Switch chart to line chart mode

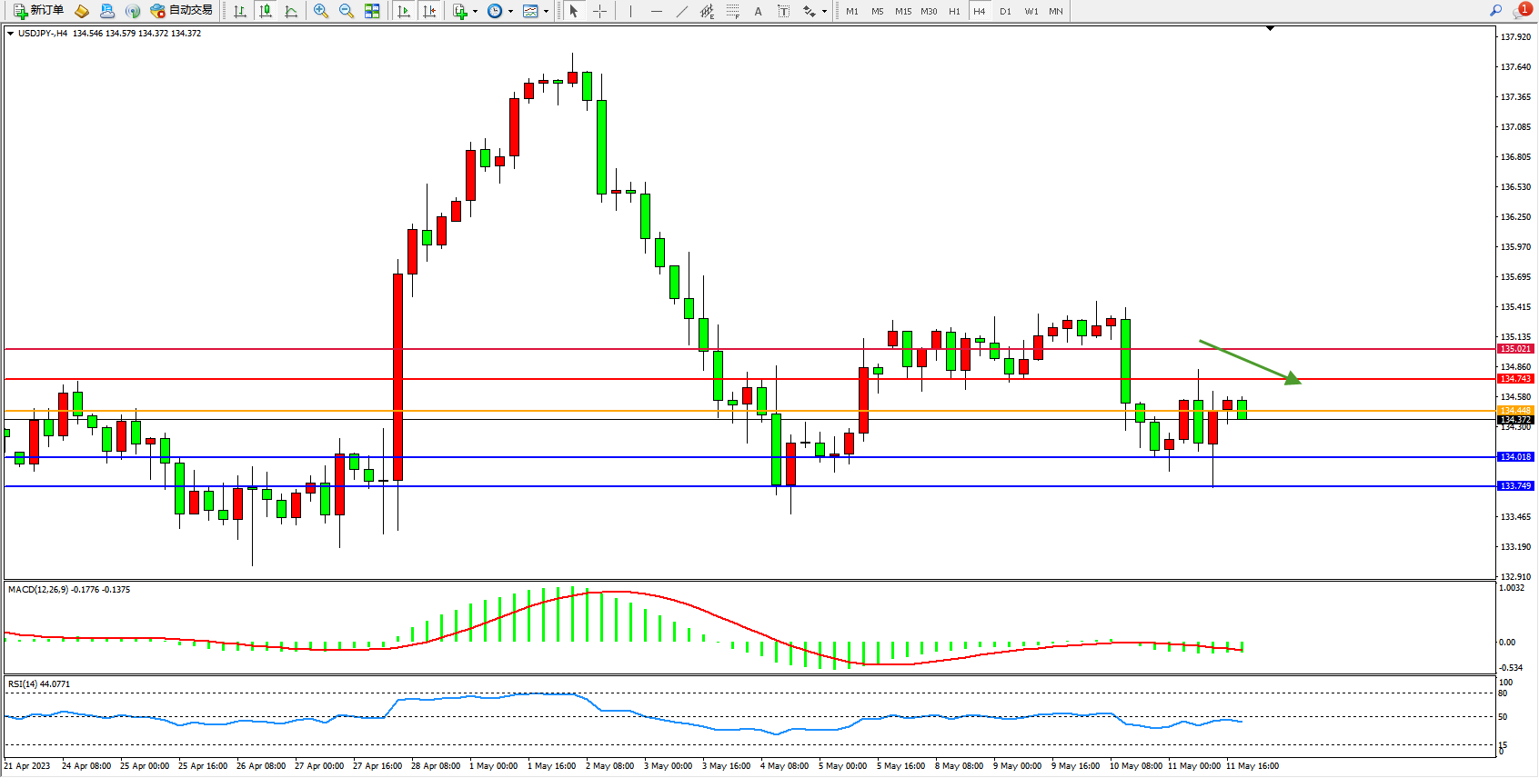click(291, 11)
